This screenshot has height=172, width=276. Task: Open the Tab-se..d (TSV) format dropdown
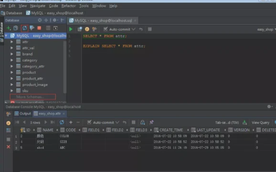pos(227,122)
